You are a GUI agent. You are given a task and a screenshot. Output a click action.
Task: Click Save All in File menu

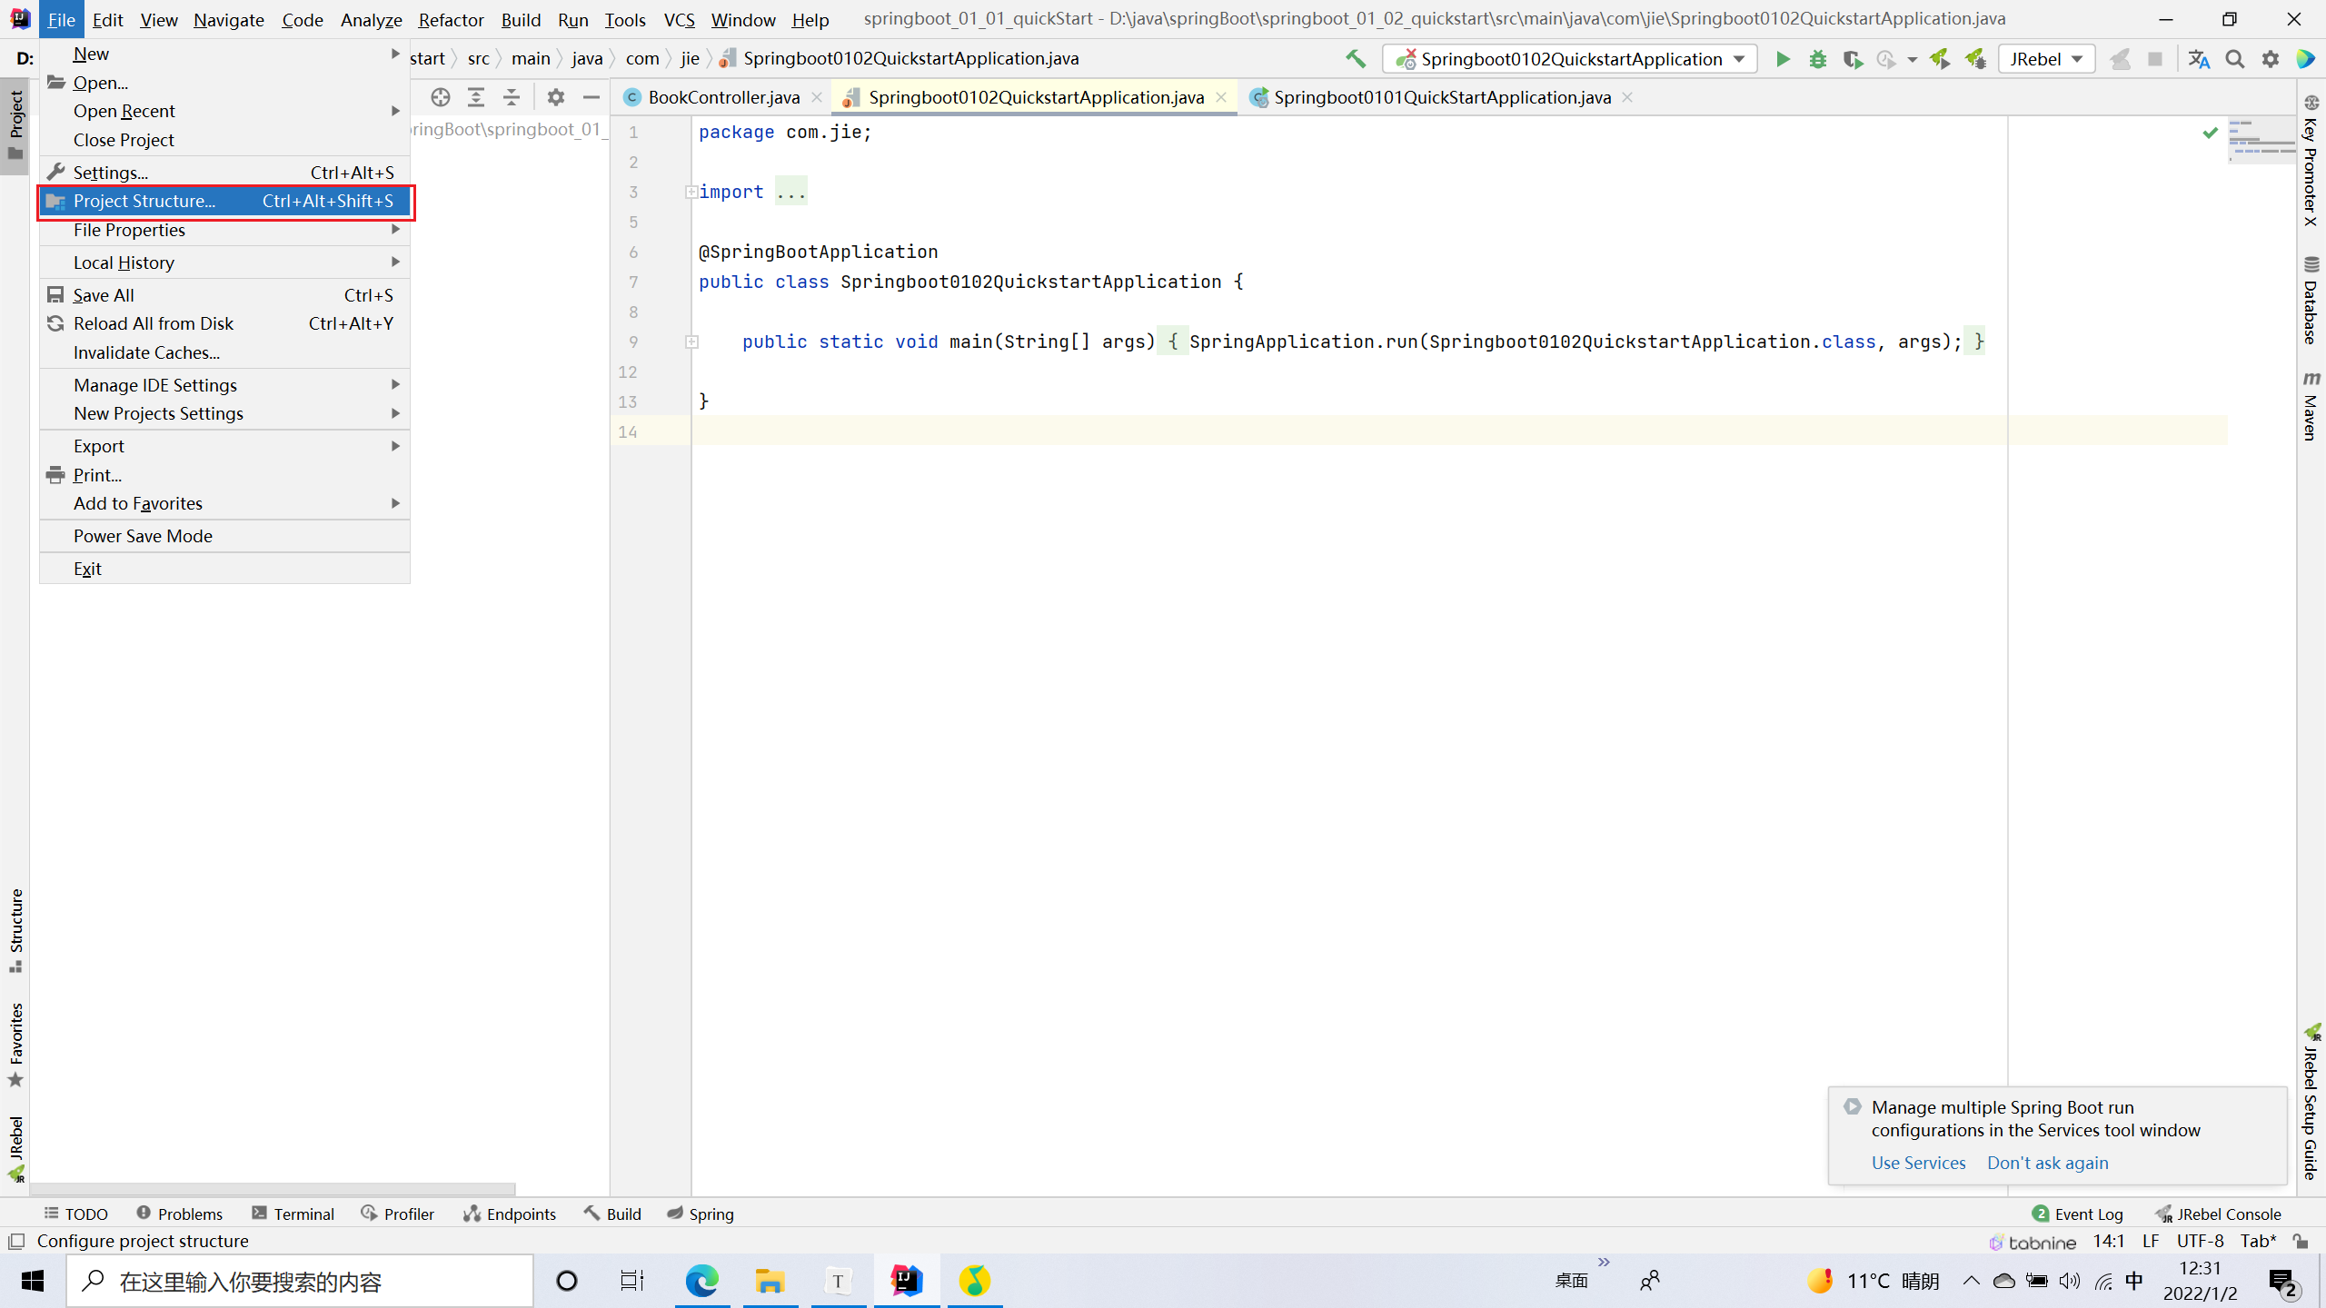[225, 295]
